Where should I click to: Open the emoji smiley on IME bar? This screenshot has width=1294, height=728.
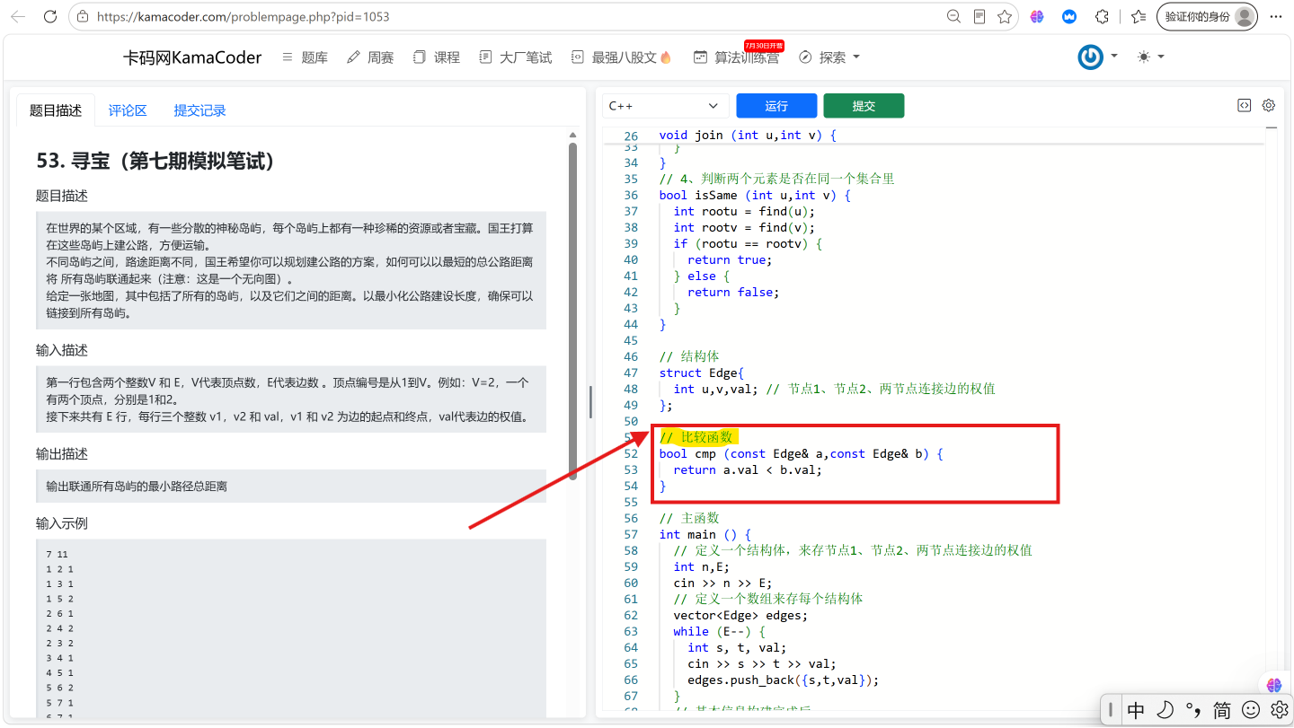[x=1251, y=710]
